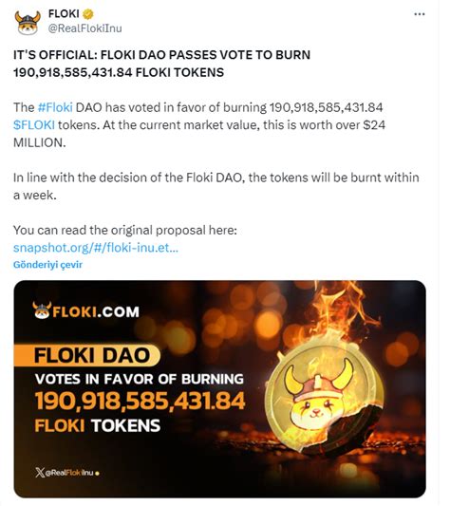Click the orange 190,918,585,431.84 number in the image
This screenshot has width=450, height=506.
tap(141, 402)
